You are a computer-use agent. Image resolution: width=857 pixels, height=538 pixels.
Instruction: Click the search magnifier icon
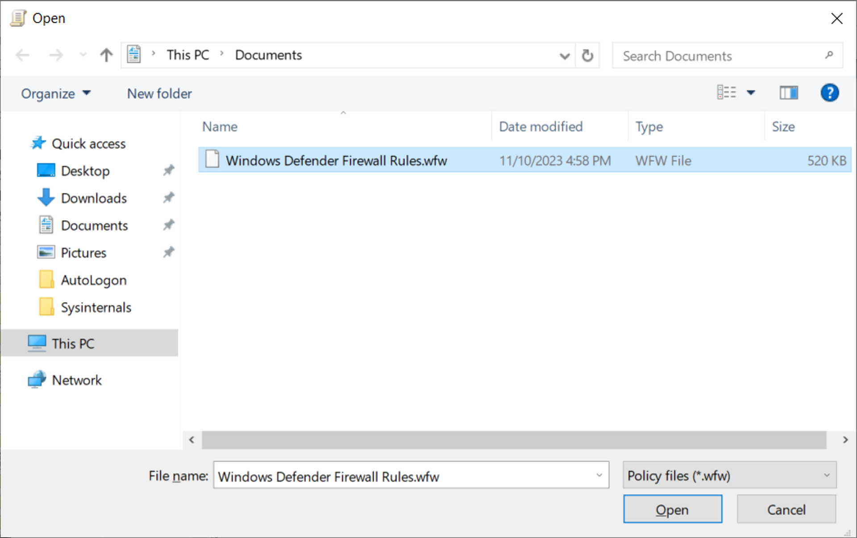pyautogui.click(x=829, y=55)
